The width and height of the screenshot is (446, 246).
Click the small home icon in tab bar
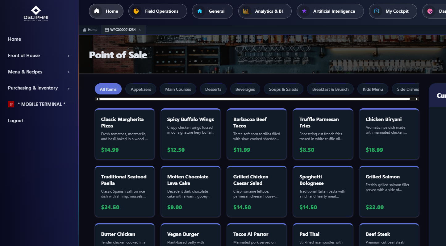[85, 30]
